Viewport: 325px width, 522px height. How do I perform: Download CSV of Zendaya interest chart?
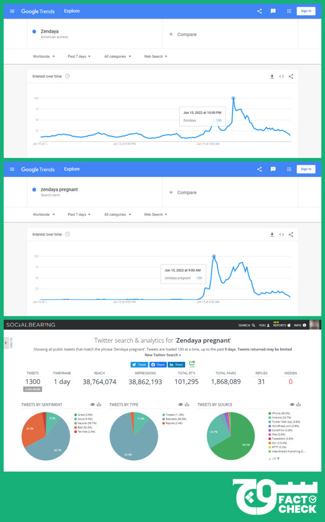click(272, 76)
